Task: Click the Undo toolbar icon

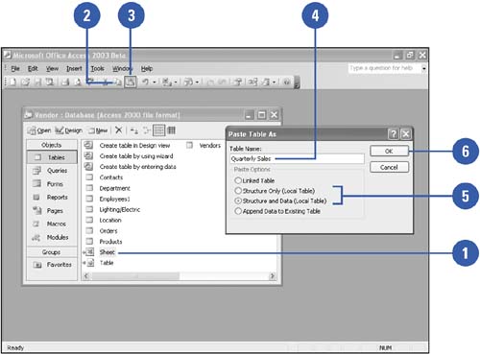Action: pos(145,83)
